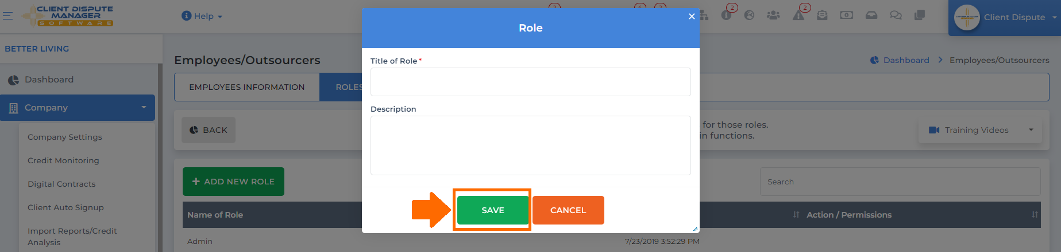Switch to Employees Information tab

tap(247, 87)
